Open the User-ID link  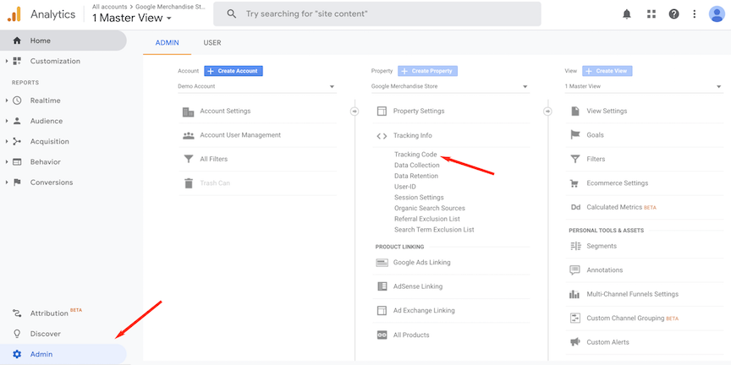[x=405, y=187]
